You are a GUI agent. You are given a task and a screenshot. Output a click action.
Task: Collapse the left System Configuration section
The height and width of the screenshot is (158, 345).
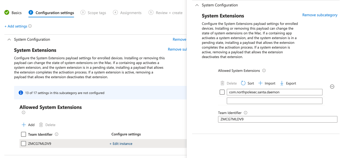tap(9, 39)
